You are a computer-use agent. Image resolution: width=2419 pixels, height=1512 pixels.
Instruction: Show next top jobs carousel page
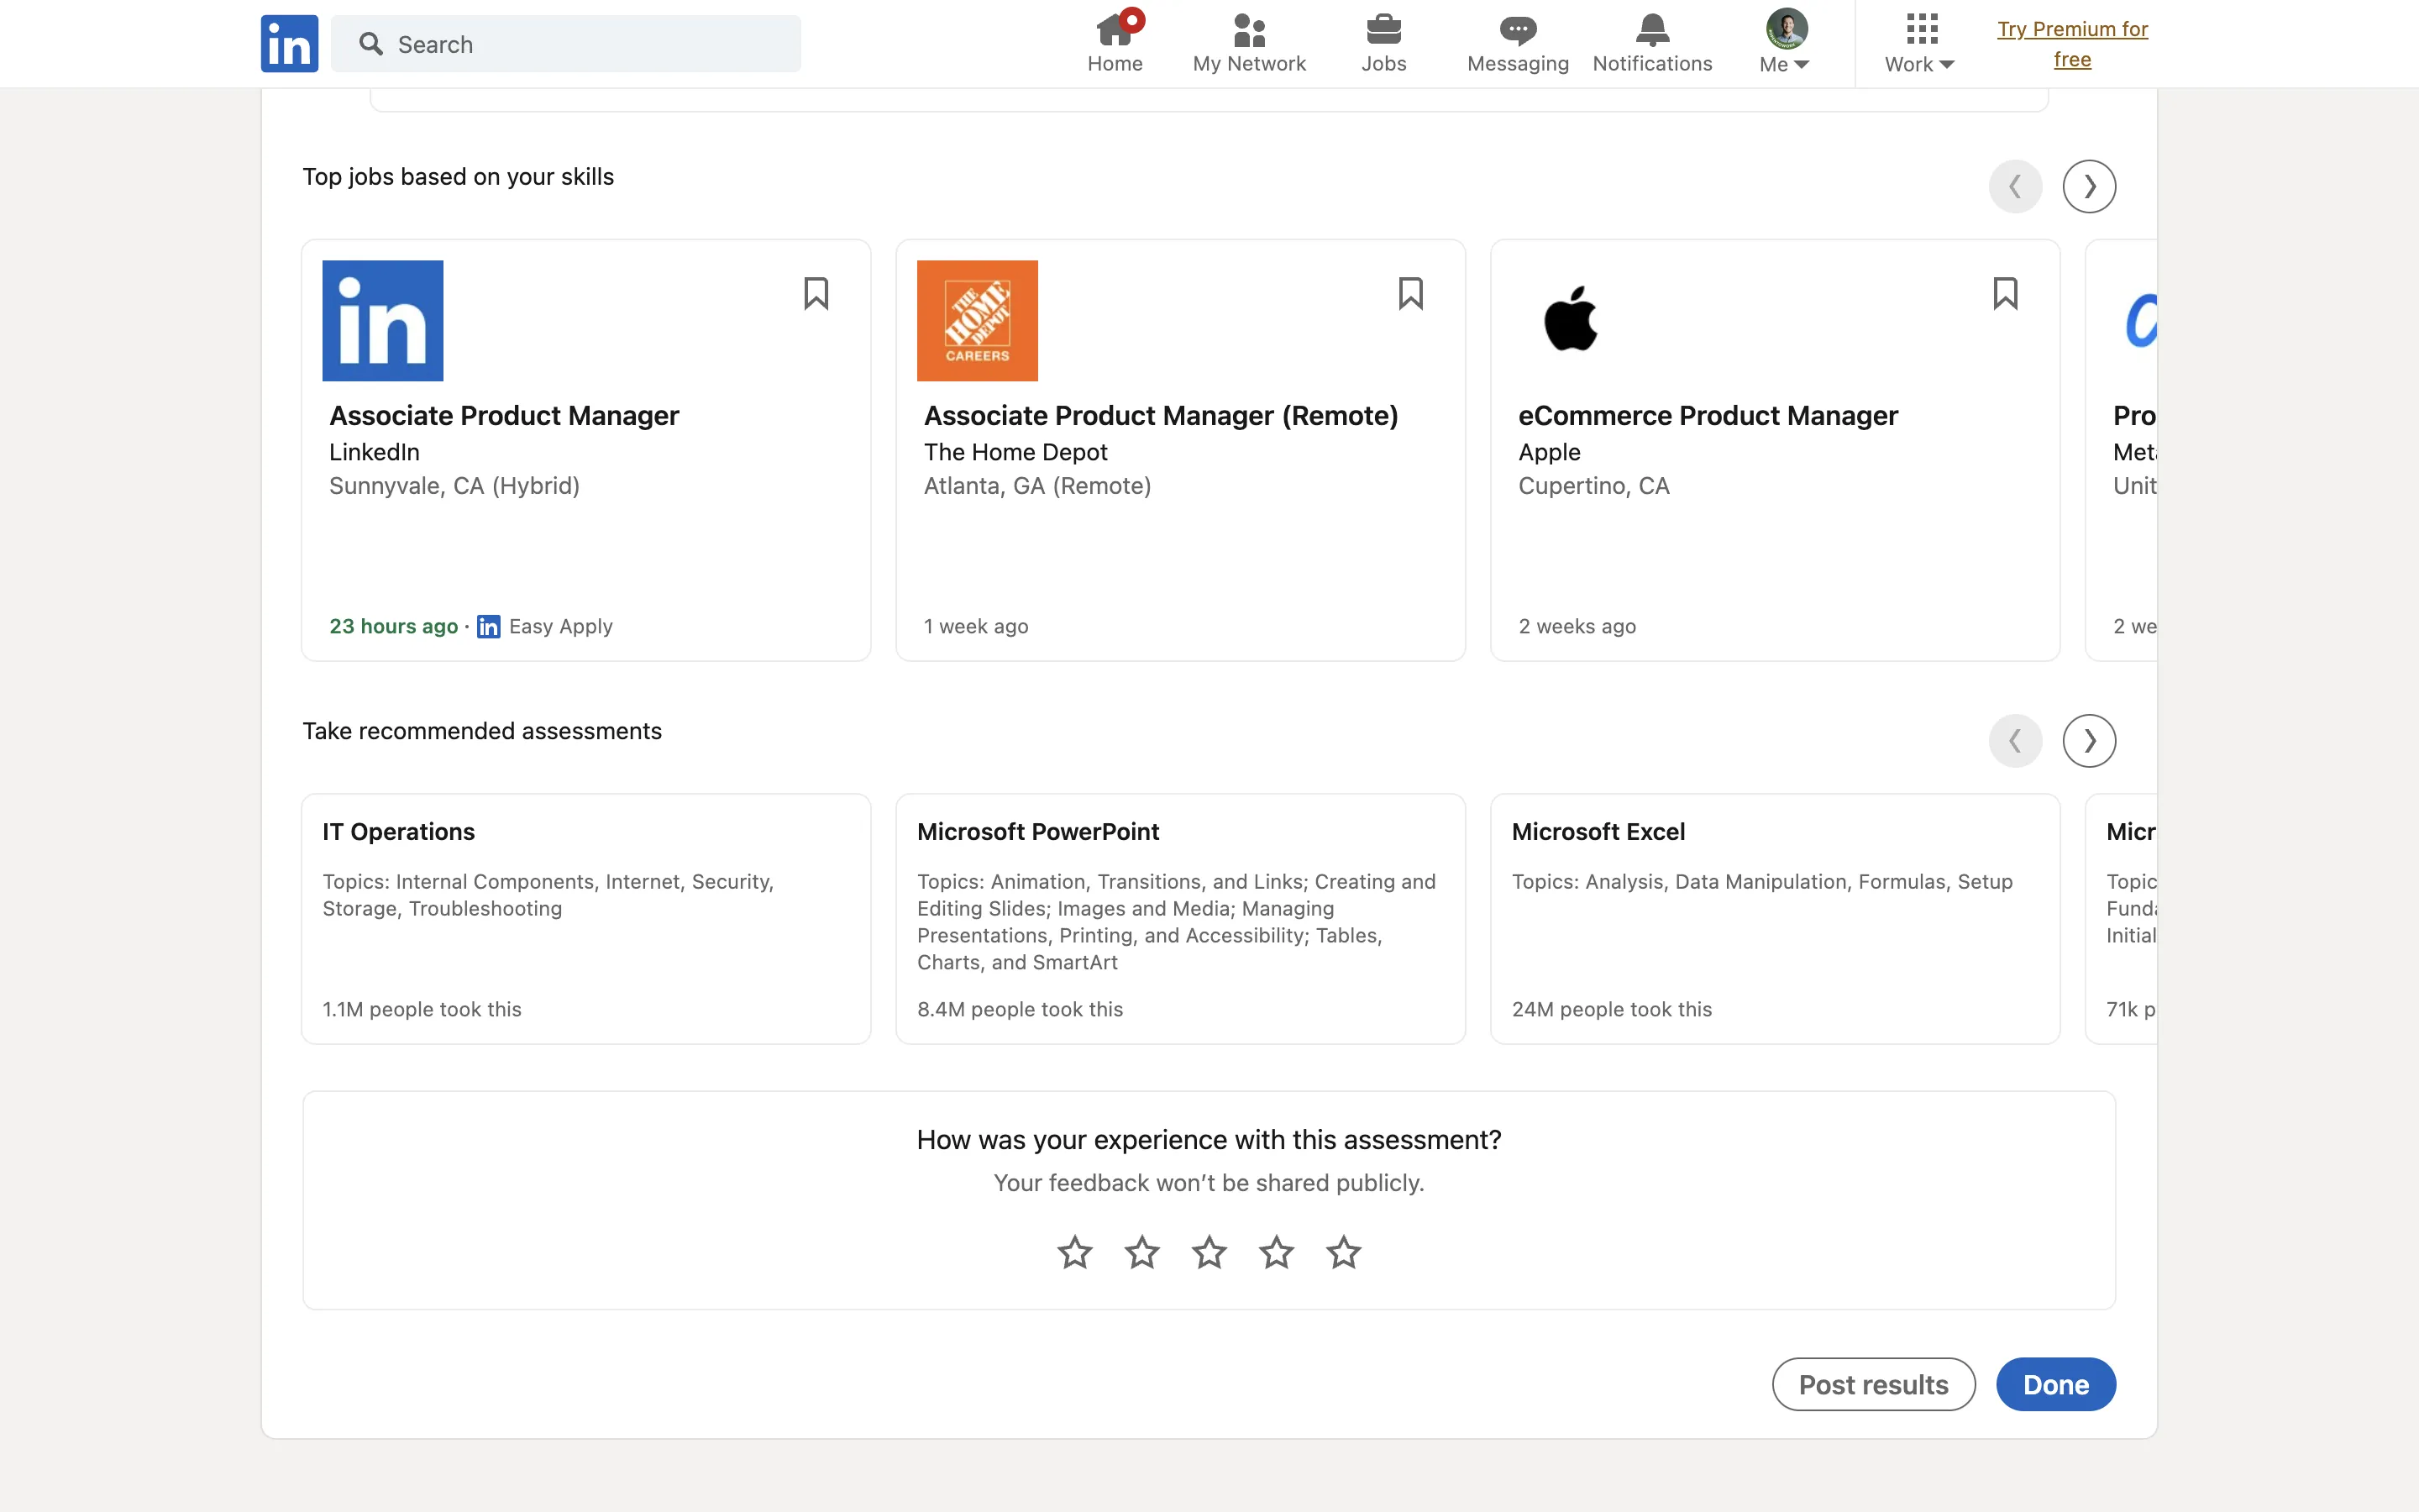[2089, 186]
